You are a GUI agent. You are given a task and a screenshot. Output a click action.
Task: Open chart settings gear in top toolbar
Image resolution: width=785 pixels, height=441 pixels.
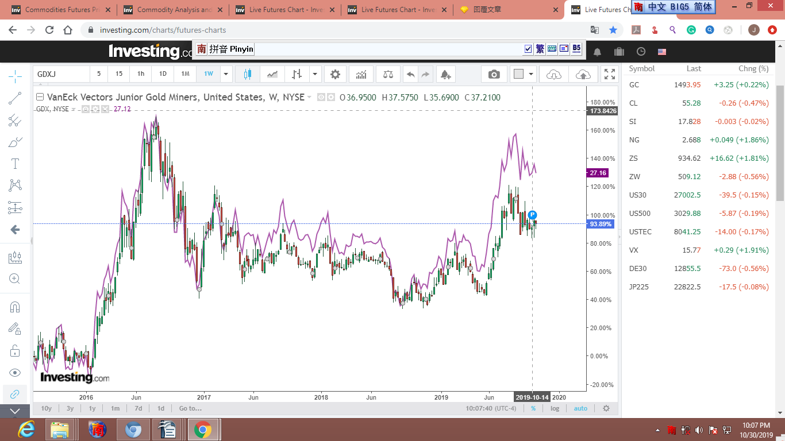click(x=335, y=74)
